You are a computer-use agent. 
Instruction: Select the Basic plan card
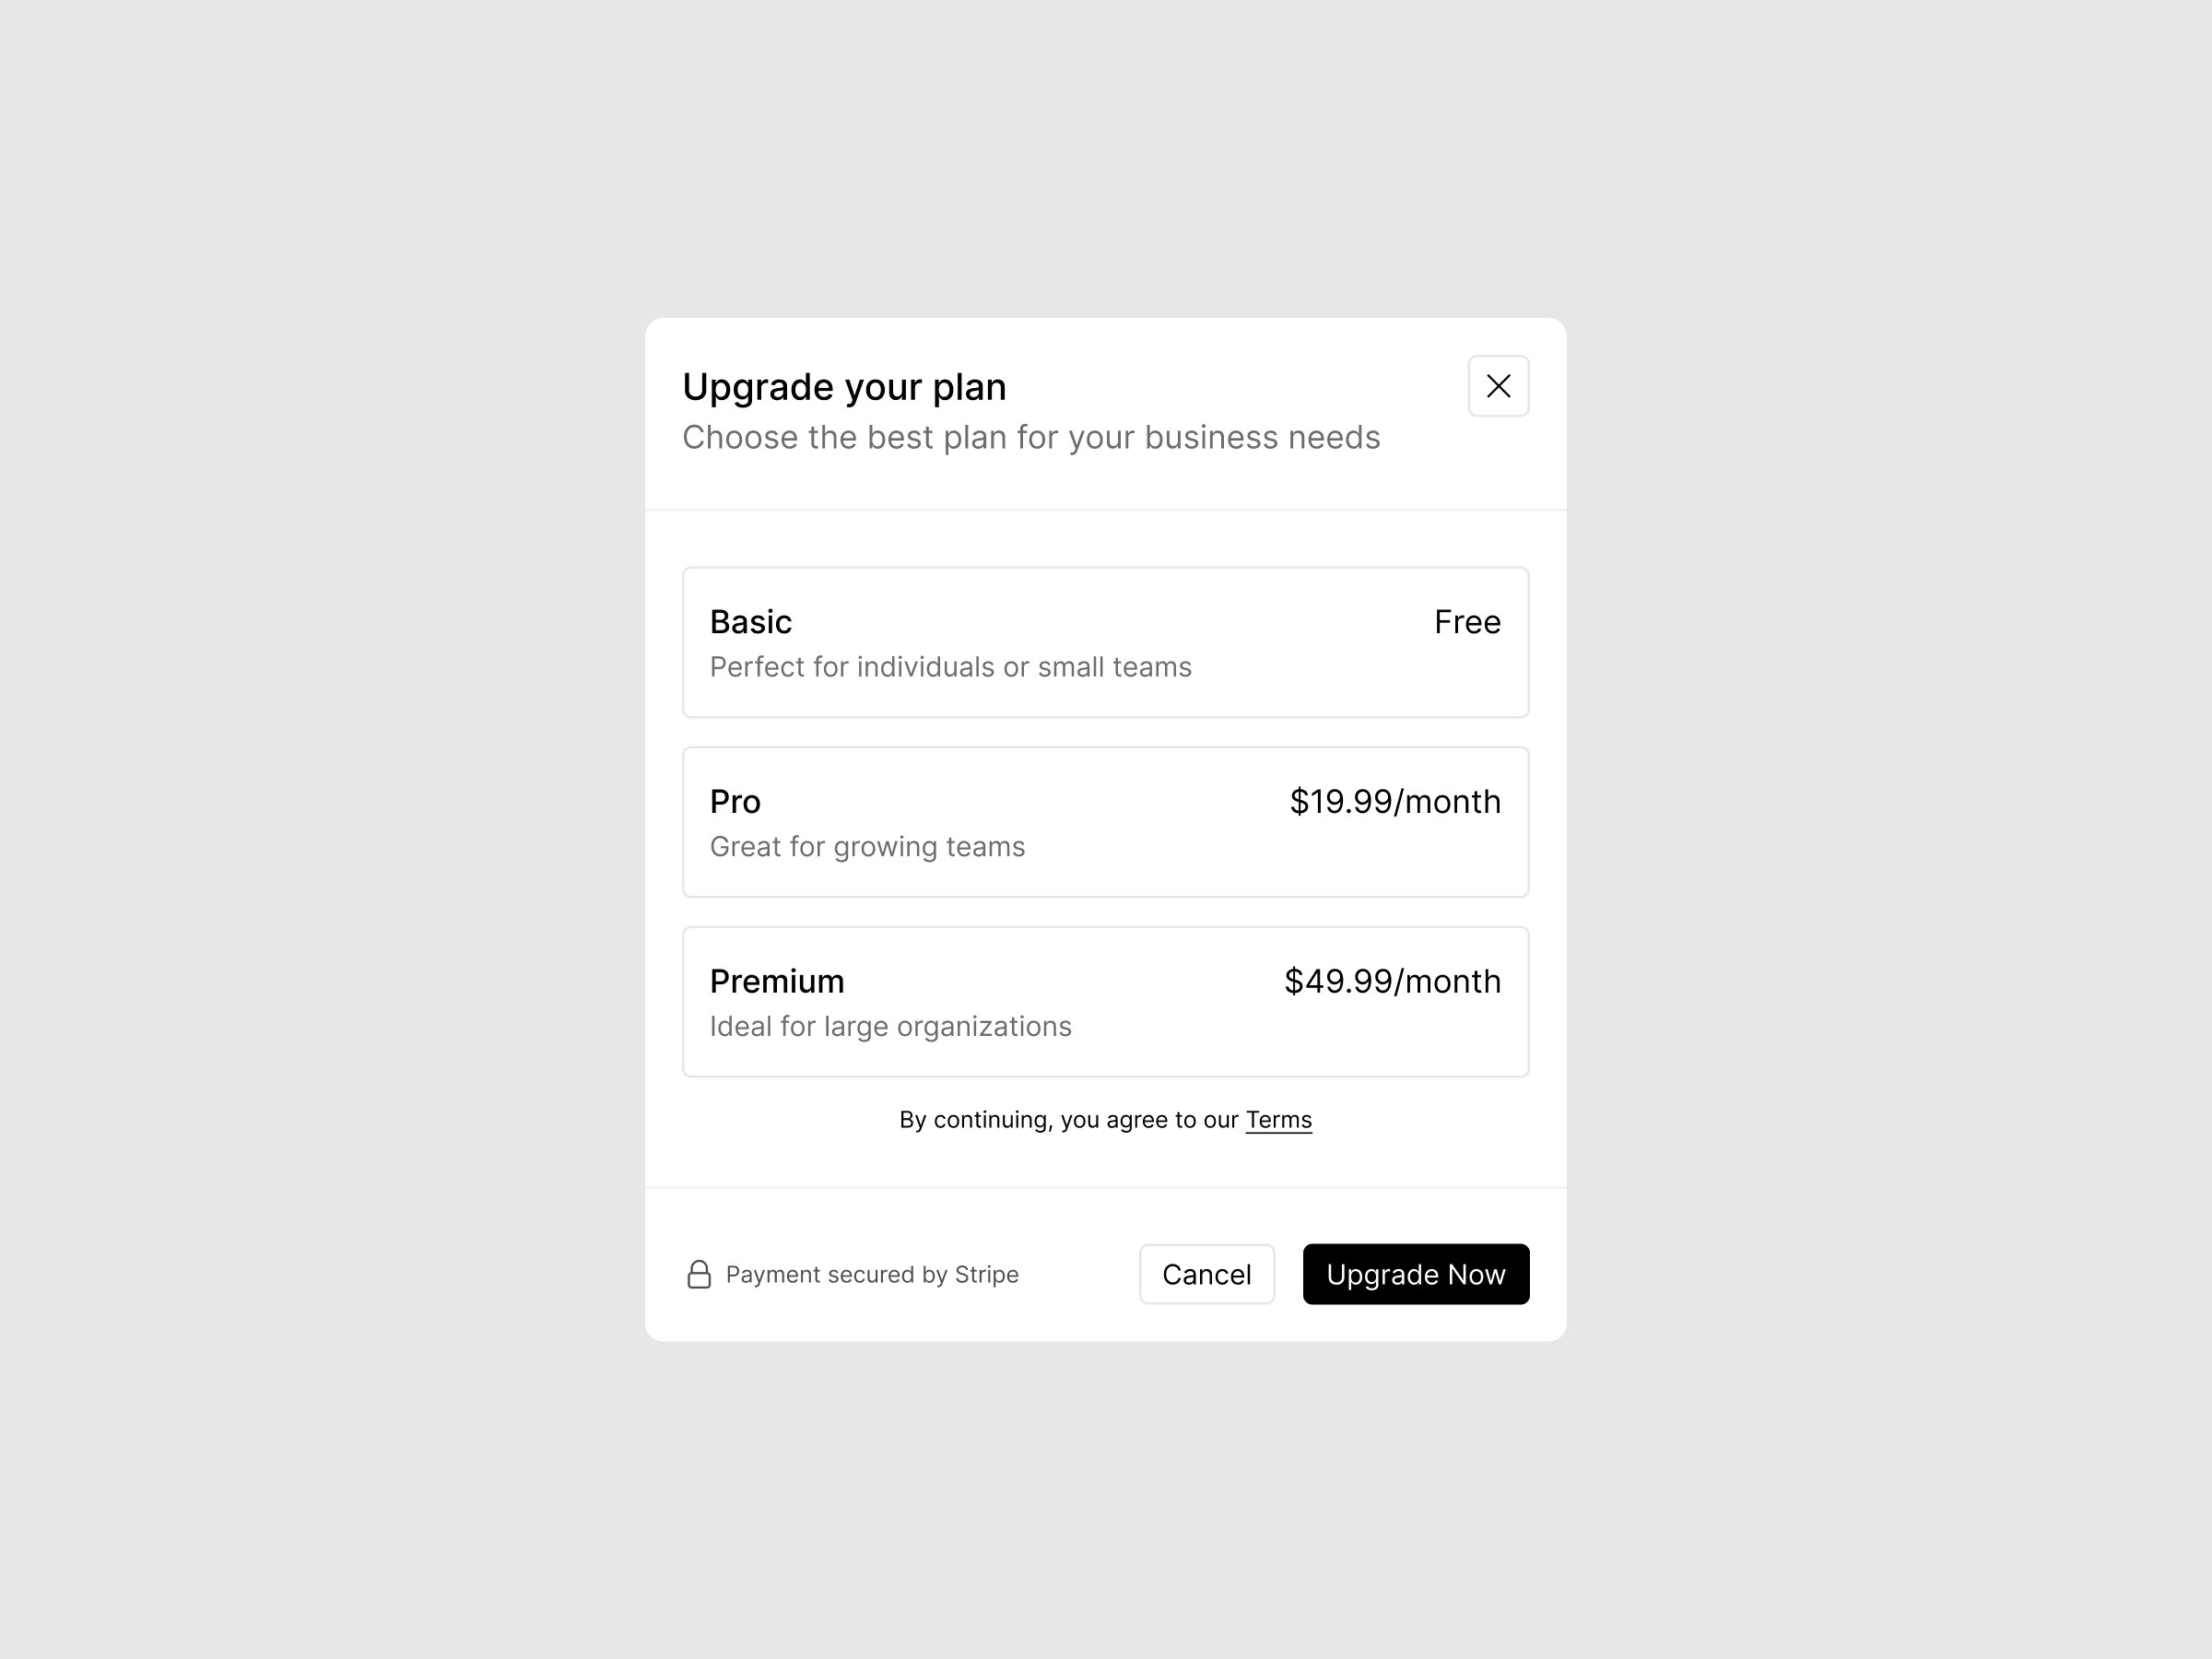1105,642
